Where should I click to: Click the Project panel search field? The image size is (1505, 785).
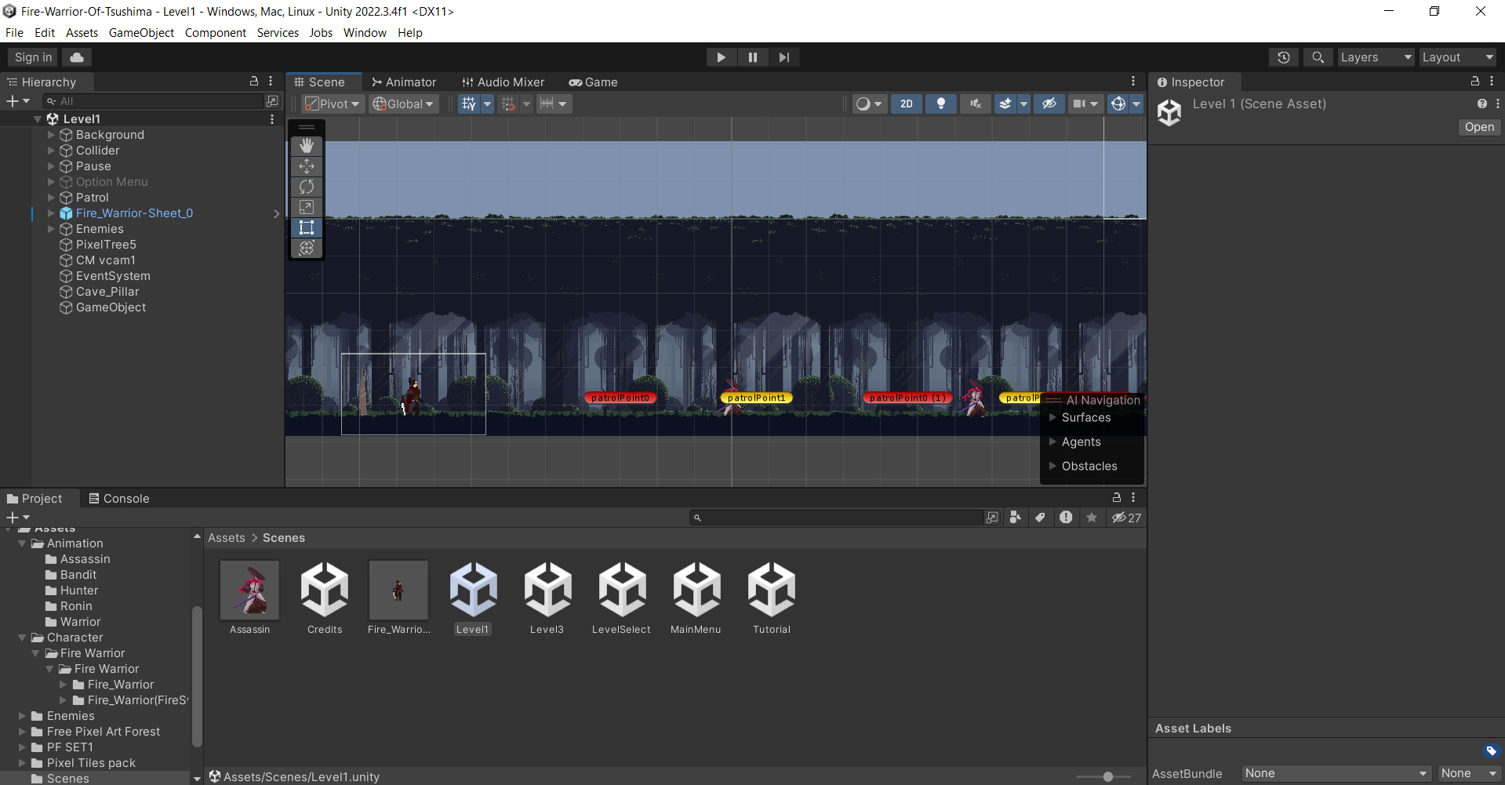[838, 518]
